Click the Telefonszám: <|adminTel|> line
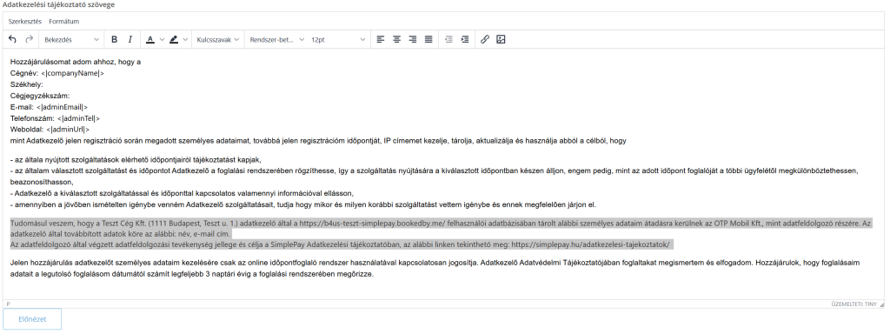The image size is (890, 334). (x=55, y=118)
